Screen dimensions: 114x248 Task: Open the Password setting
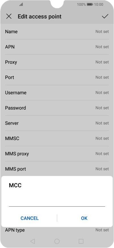click(57, 108)
